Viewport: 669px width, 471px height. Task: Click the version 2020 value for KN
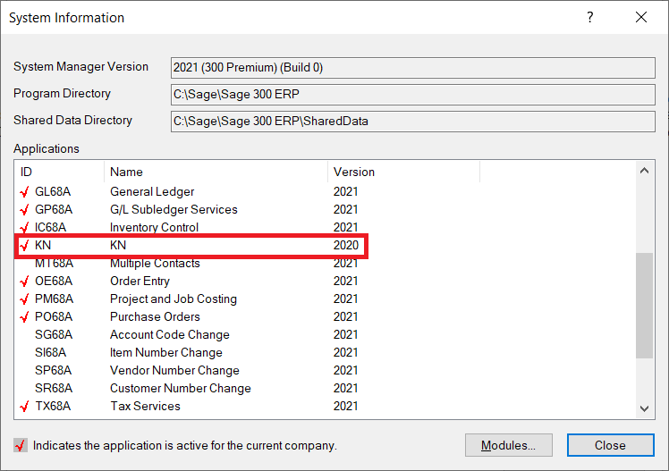click(x=345, y=246)
